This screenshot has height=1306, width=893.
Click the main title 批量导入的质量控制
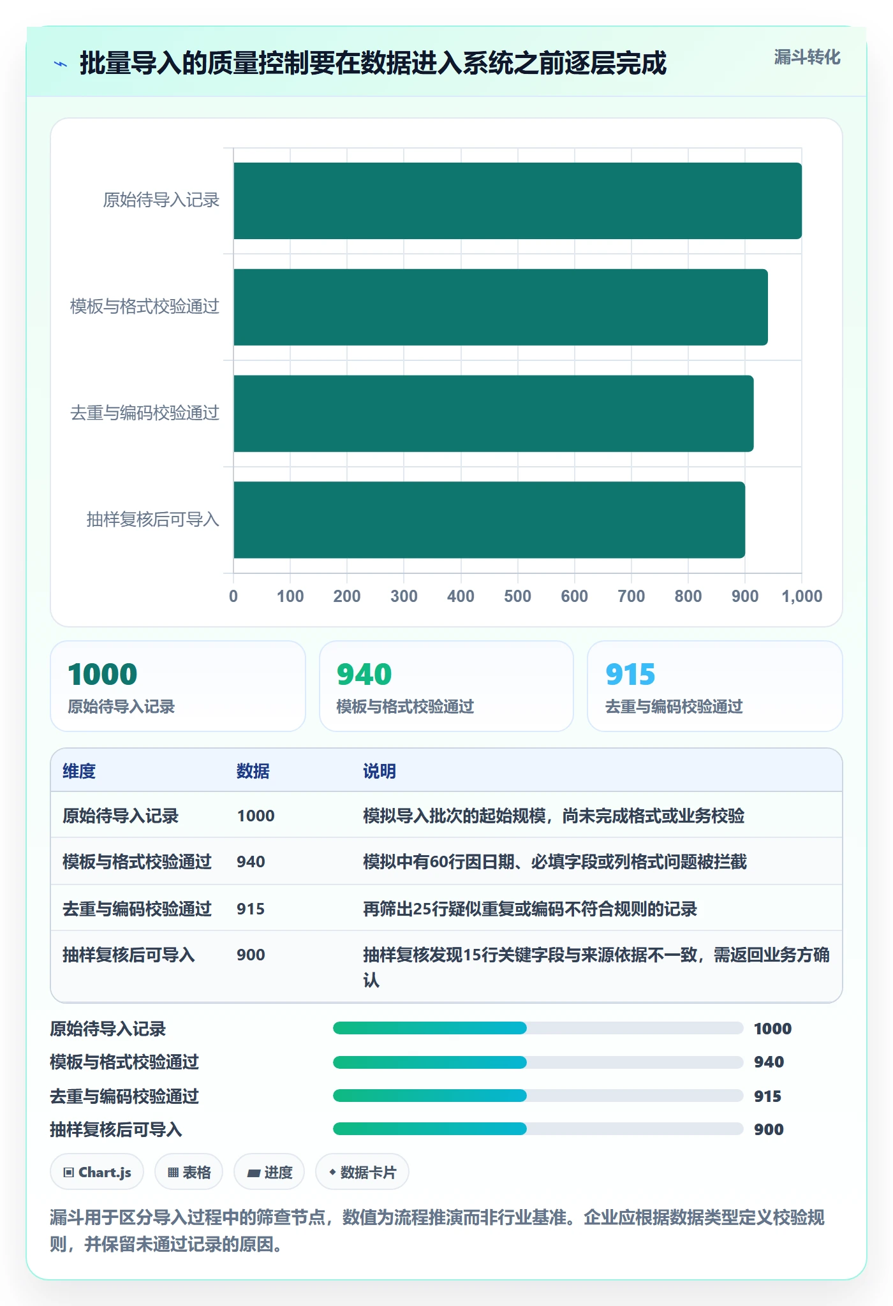[x=373, y=63]
